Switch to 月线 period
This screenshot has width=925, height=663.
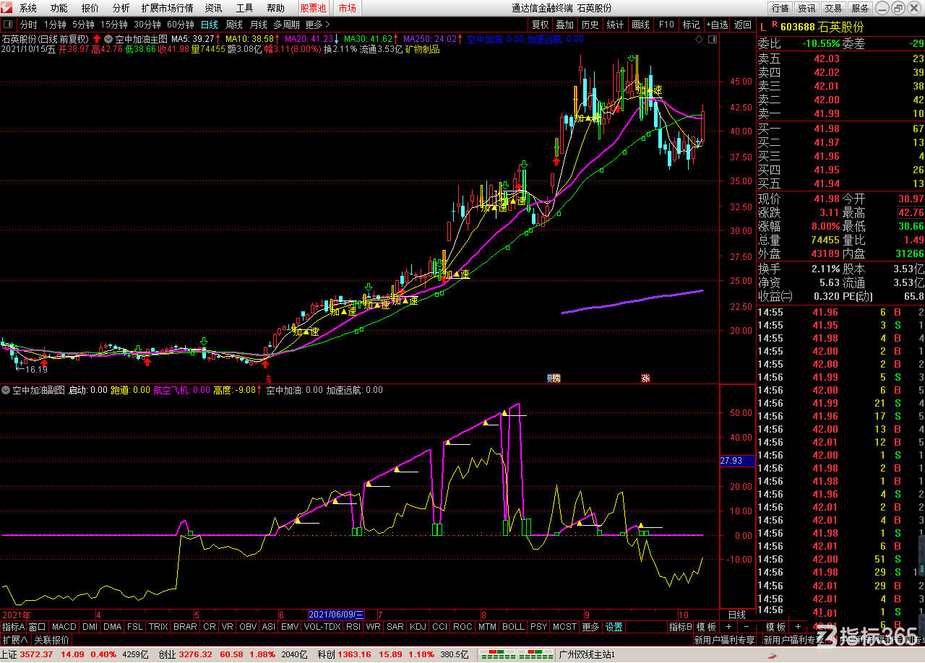point(258,25)
